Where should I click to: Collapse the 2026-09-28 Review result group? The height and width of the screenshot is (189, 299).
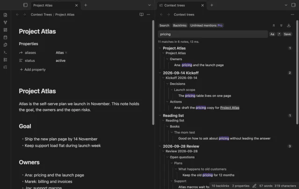coord(160,146)
